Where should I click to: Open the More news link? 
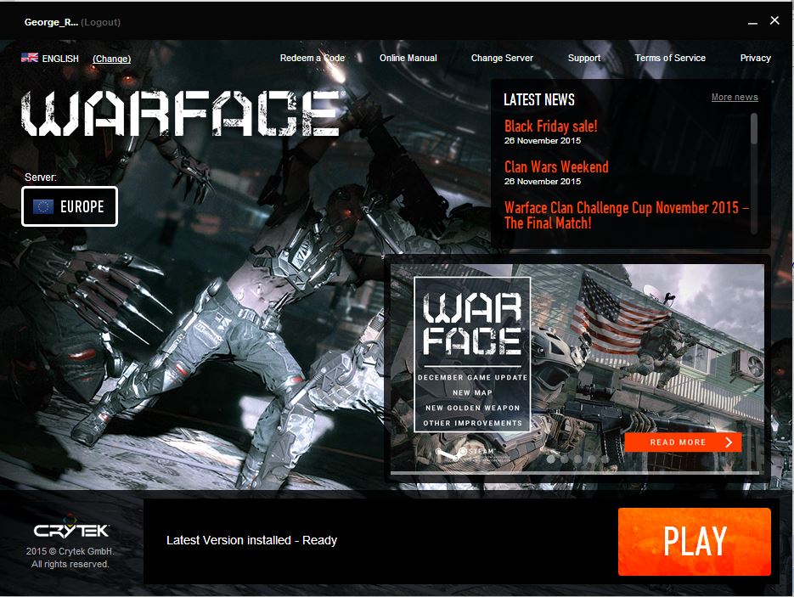[735, 97]
